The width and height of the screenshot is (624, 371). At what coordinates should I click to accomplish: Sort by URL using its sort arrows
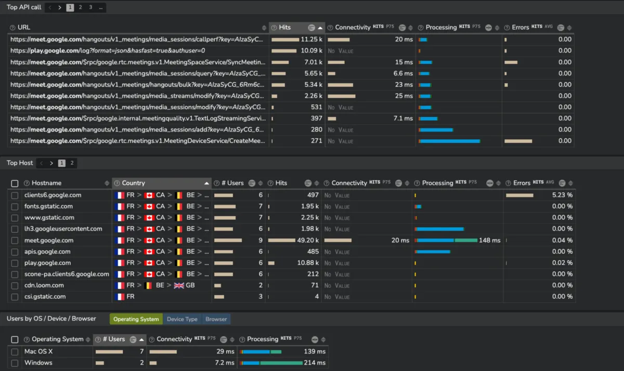coord(264,28)
